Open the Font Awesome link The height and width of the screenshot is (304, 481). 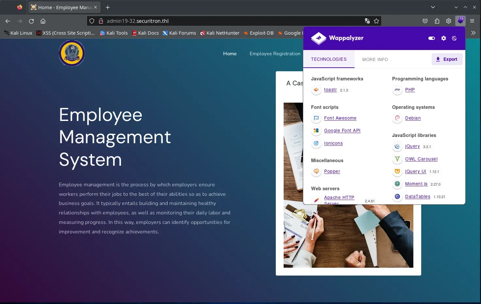340,118
